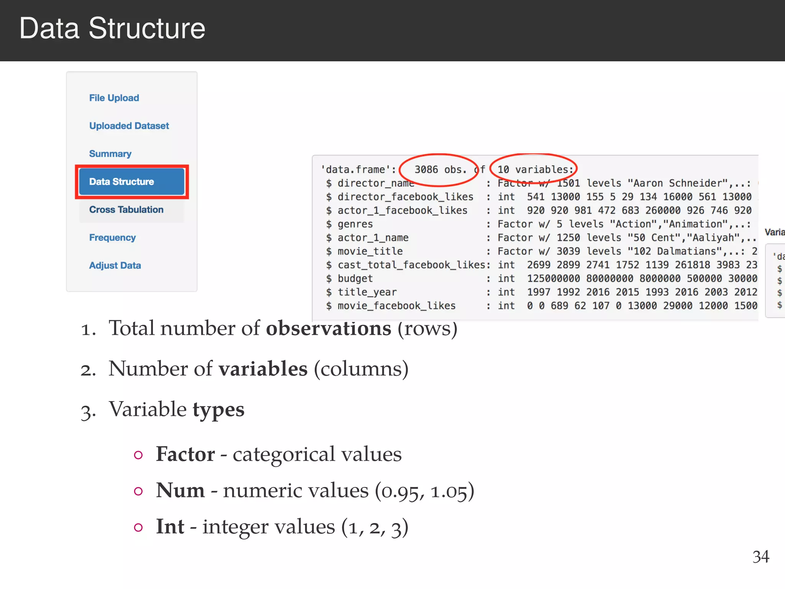Select the director_name variable row
Image resolution: width=785 pixels, height=589 pixels.
[x=541, y=183]
